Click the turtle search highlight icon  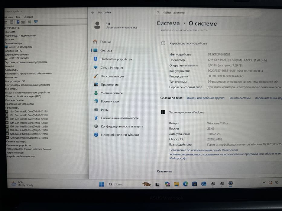click(x=146, y=184)
